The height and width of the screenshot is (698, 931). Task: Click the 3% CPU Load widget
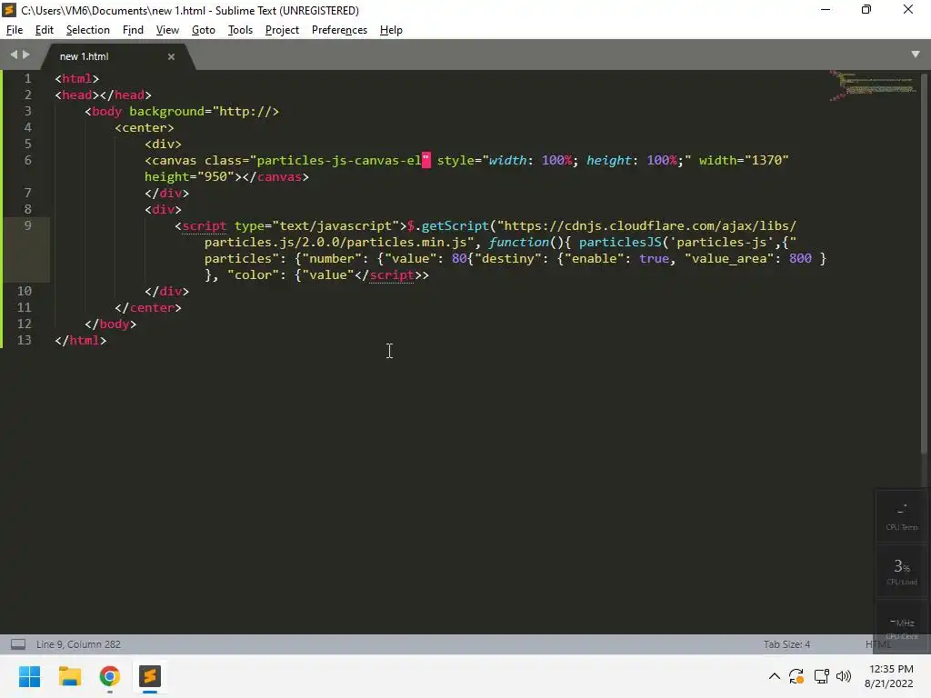[x=902, y=571]
